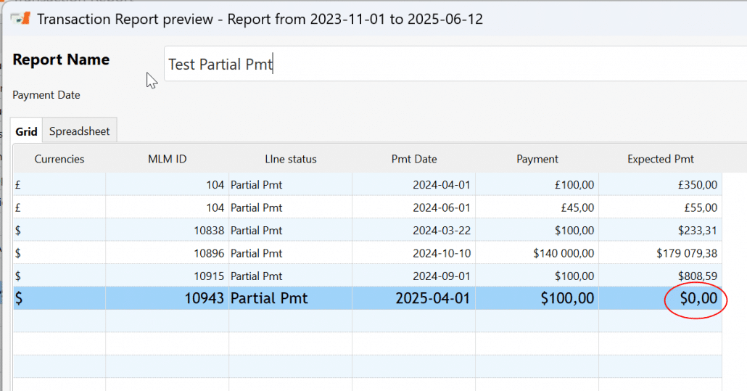Click the Line status column header

(290, 159)
